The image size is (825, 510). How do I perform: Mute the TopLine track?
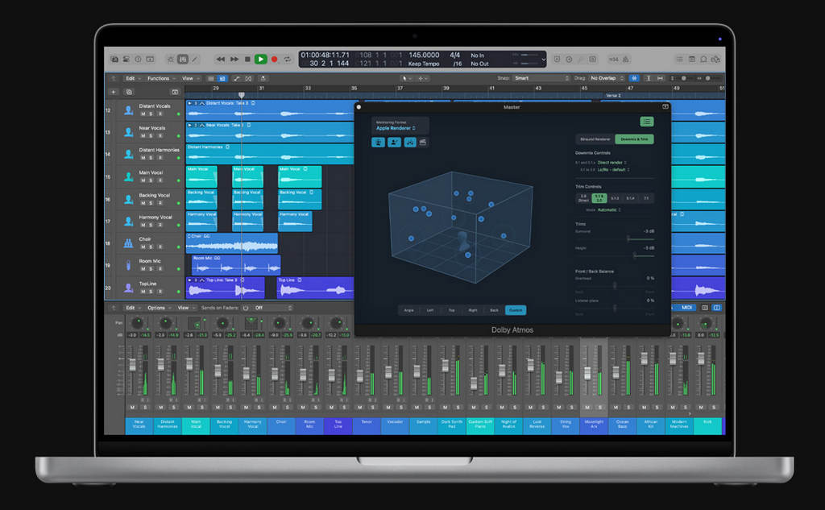(x=143, y=291)
